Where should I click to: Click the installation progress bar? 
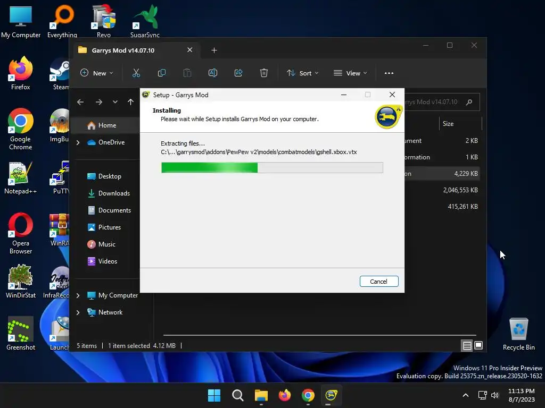(x=272, y=167)
